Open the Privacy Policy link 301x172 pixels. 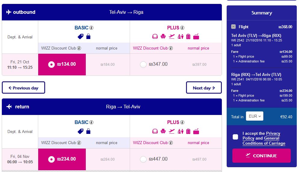coord(262,136)
